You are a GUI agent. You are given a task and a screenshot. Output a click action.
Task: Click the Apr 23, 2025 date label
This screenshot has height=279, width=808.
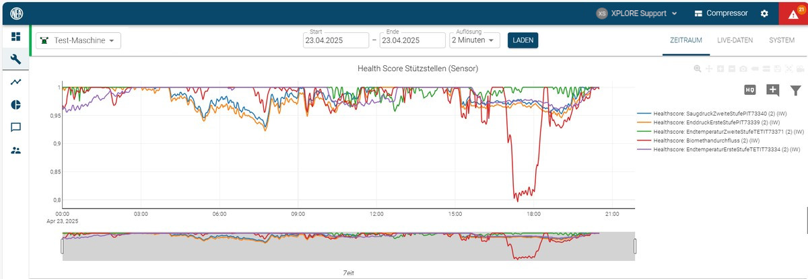tap(62, 221)
